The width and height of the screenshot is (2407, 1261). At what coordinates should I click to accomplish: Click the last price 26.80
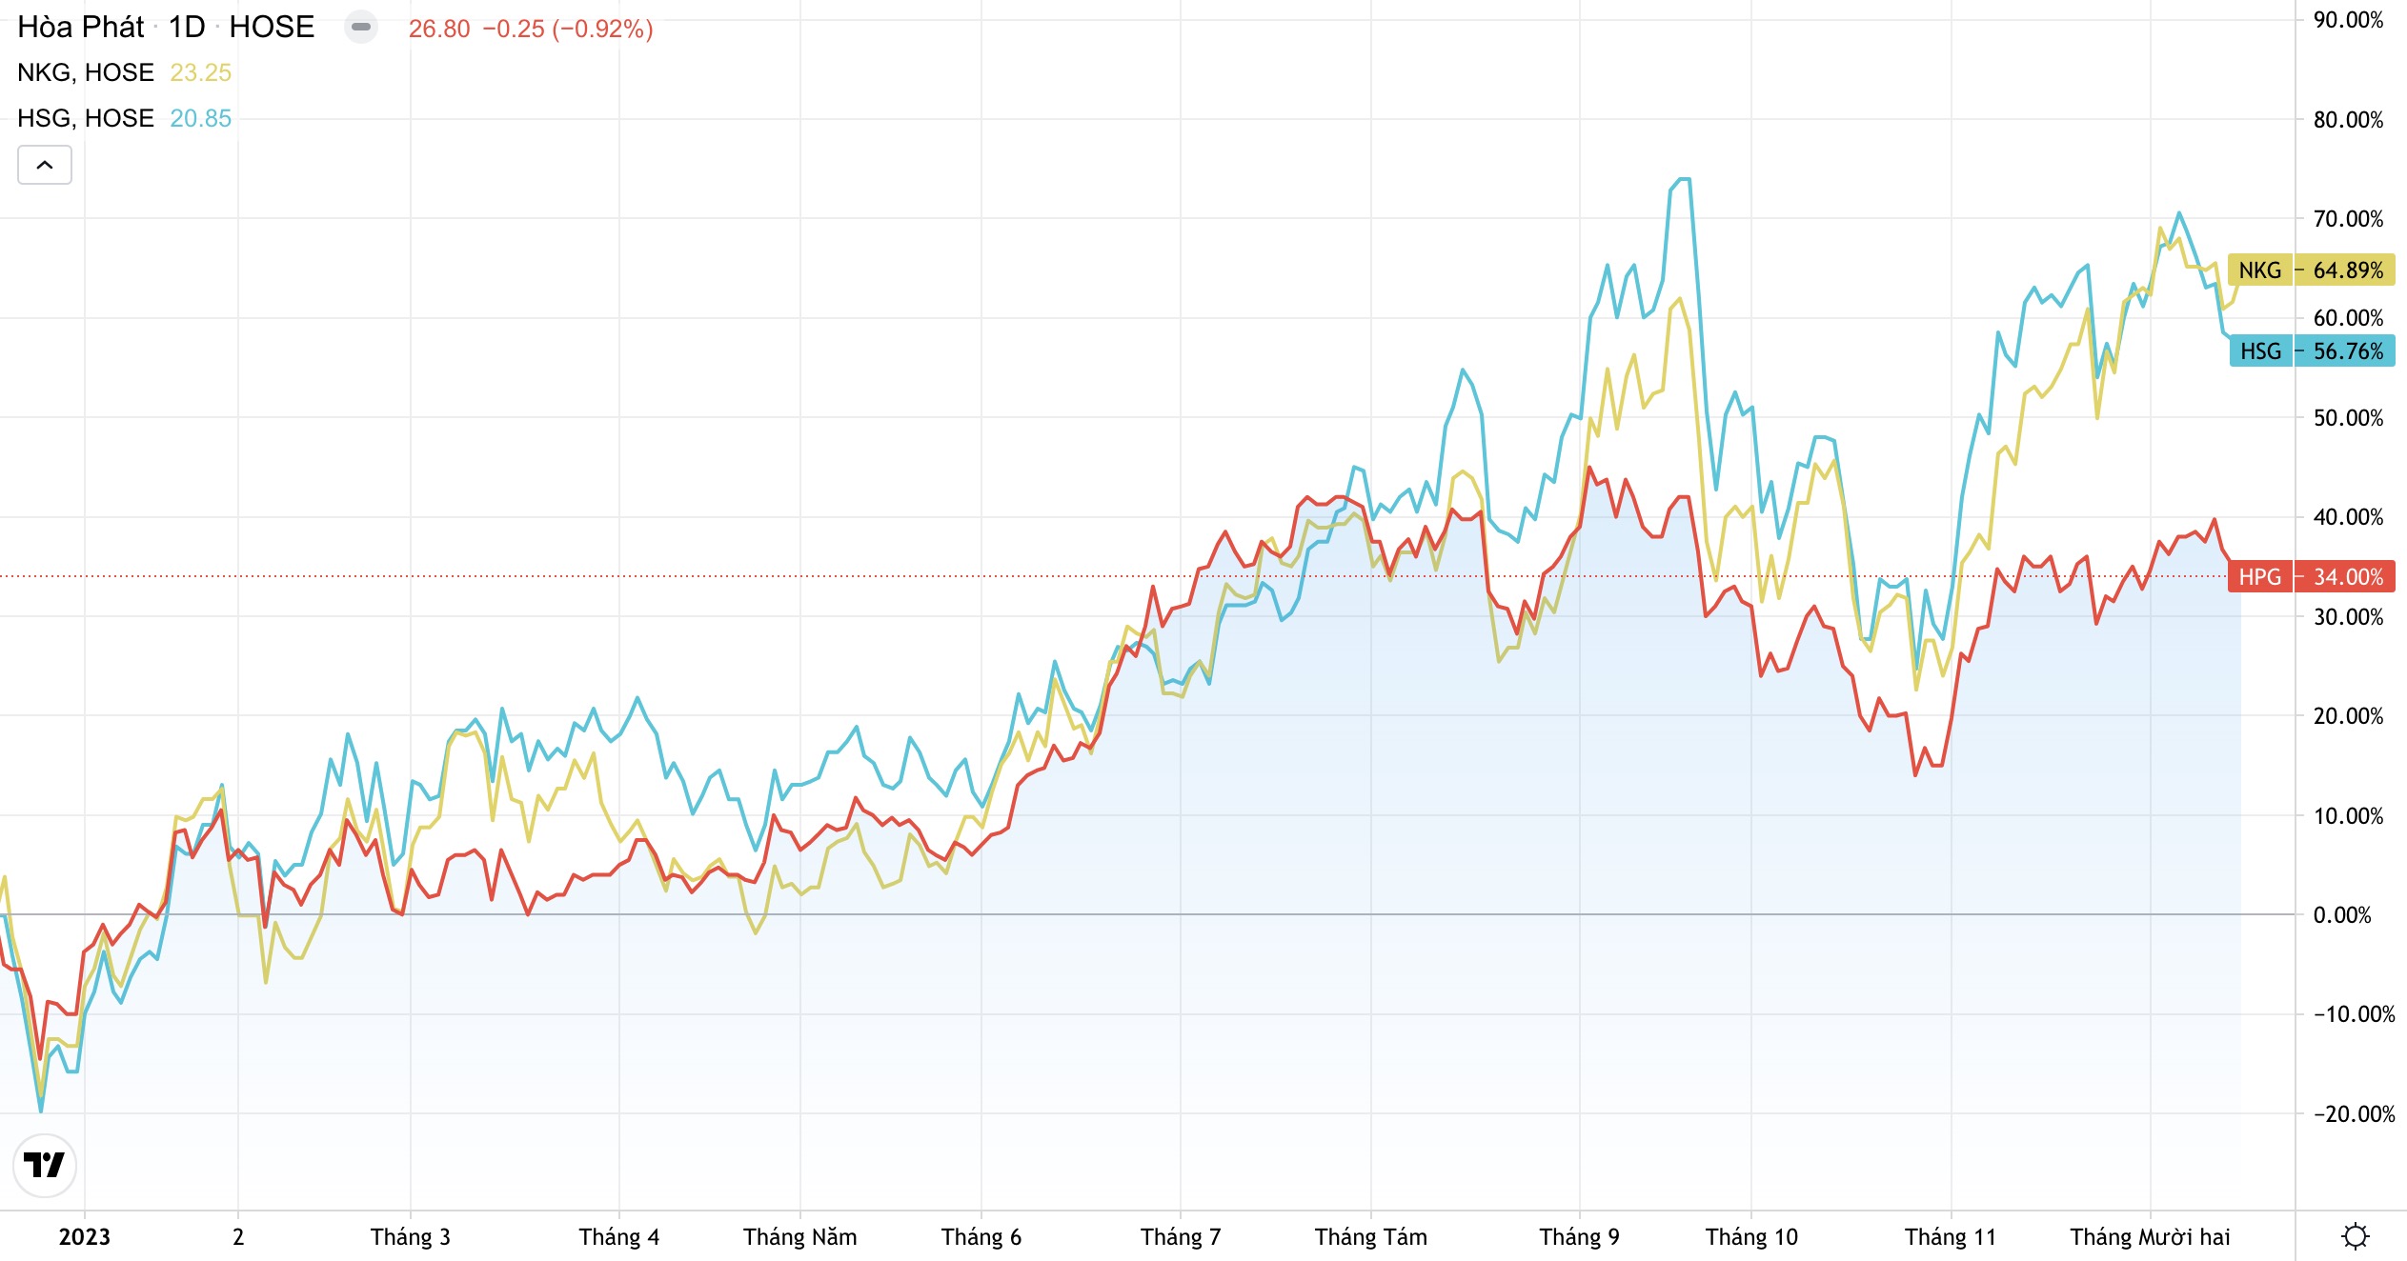pos(439,29)
